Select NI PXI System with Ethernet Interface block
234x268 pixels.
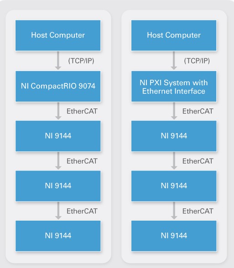174,86
